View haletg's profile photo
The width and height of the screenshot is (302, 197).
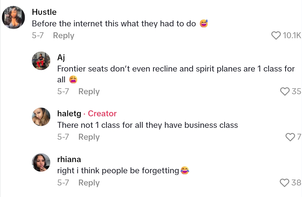[x=41, y=117]
